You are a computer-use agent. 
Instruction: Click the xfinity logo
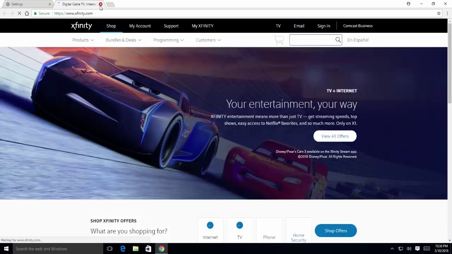coord(82,26)
